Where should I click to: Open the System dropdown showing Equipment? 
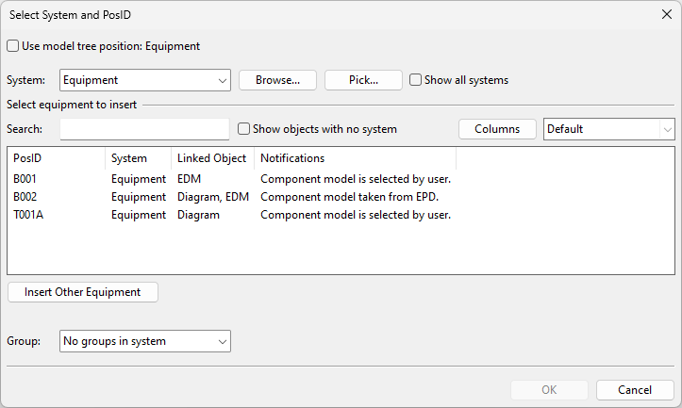point(145,80)
